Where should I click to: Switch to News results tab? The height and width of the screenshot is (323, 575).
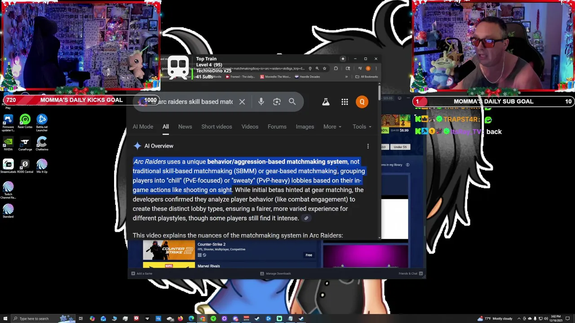[x=185, y=127]
